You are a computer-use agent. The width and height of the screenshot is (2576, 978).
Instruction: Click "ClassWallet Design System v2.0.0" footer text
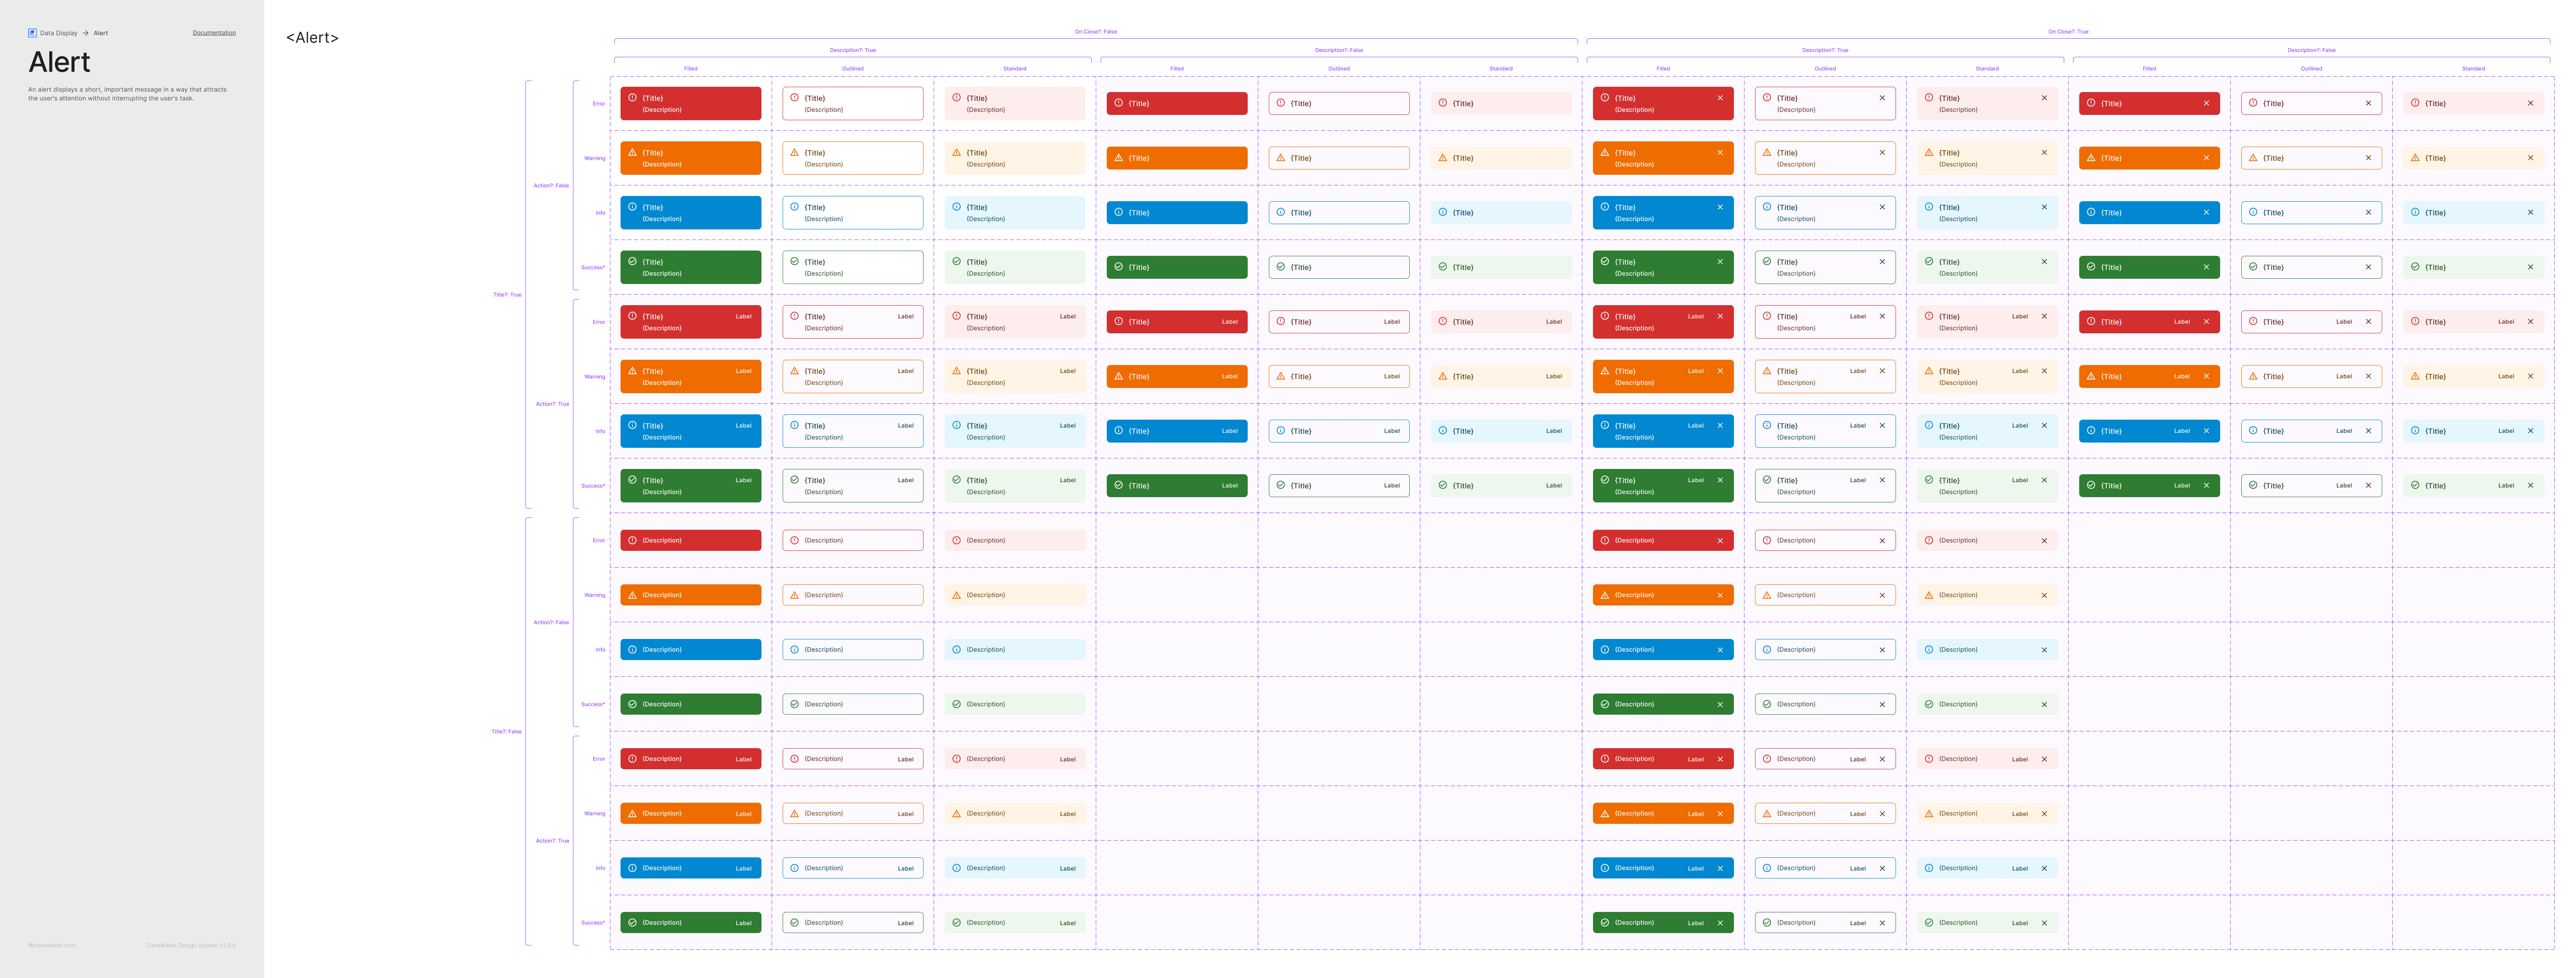tap(191, 945)
